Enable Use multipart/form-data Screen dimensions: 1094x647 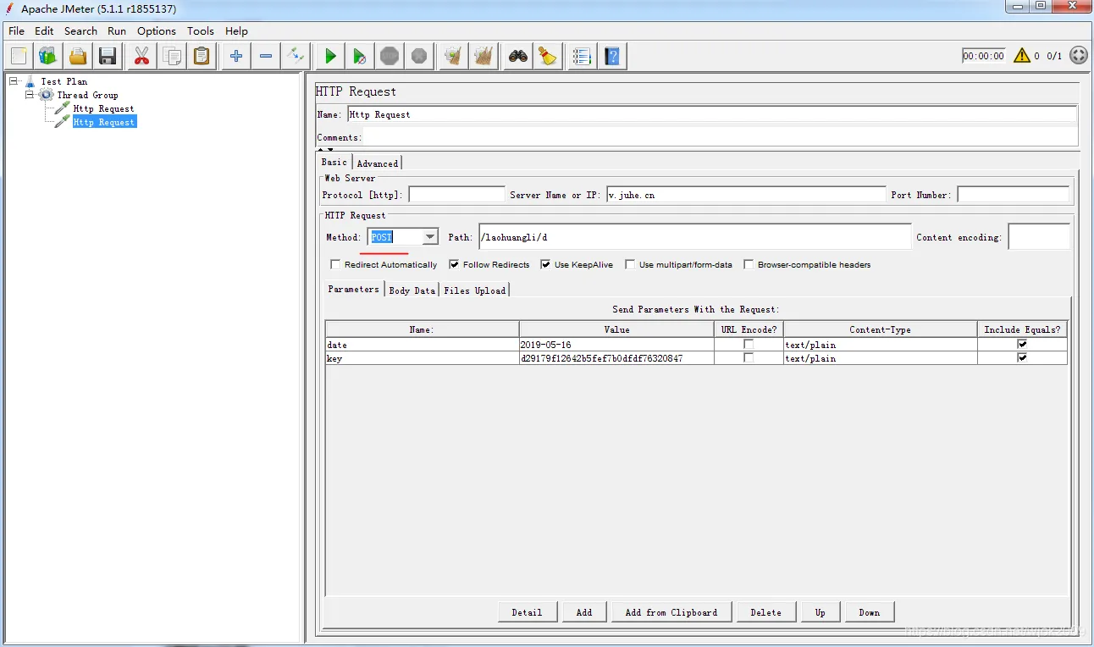630,264
